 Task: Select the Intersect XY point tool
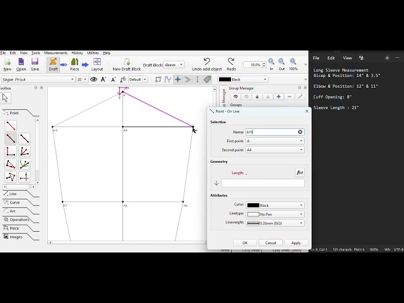24,177
